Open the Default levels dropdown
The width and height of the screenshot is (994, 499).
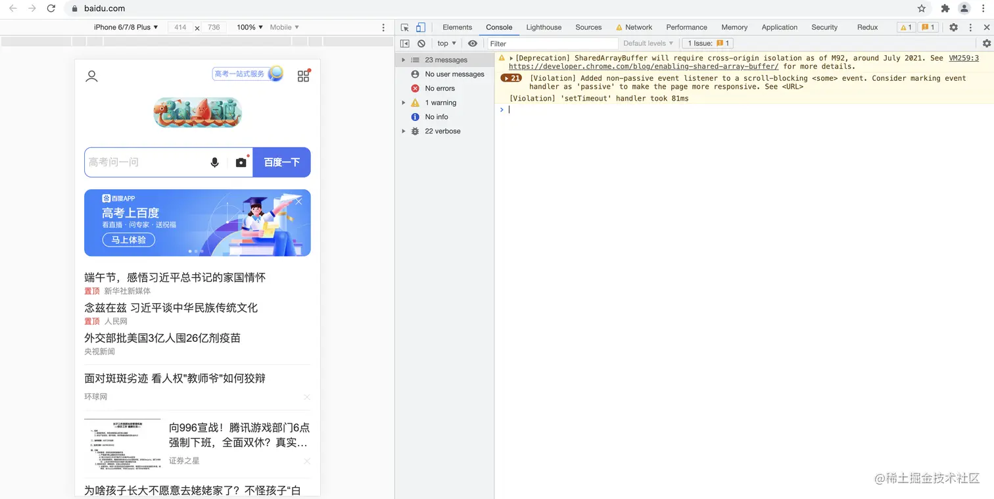pos(648,43)
